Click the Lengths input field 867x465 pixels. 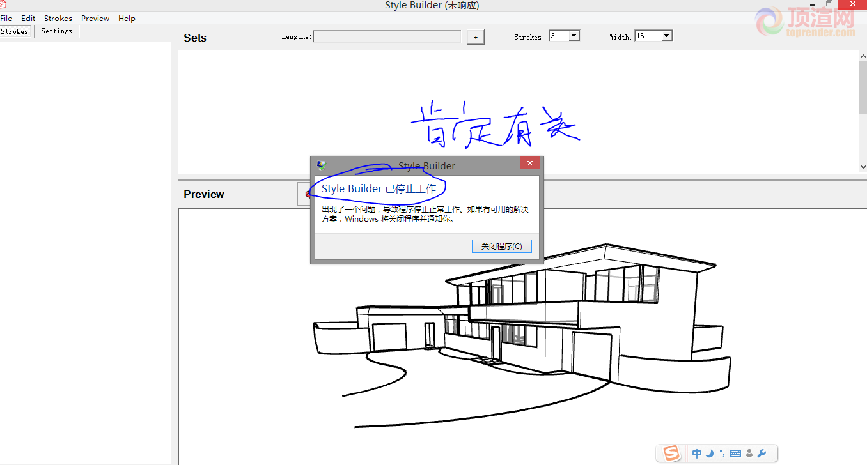click(x=387, y=37)
